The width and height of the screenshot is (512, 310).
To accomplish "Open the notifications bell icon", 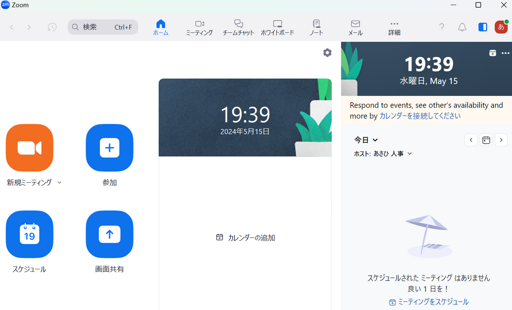I will coord(462,27).
